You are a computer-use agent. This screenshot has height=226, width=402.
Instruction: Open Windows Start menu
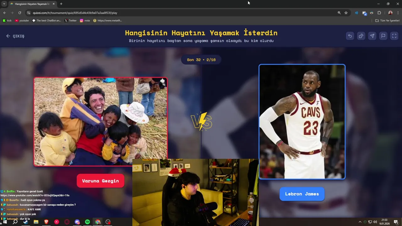5,222
